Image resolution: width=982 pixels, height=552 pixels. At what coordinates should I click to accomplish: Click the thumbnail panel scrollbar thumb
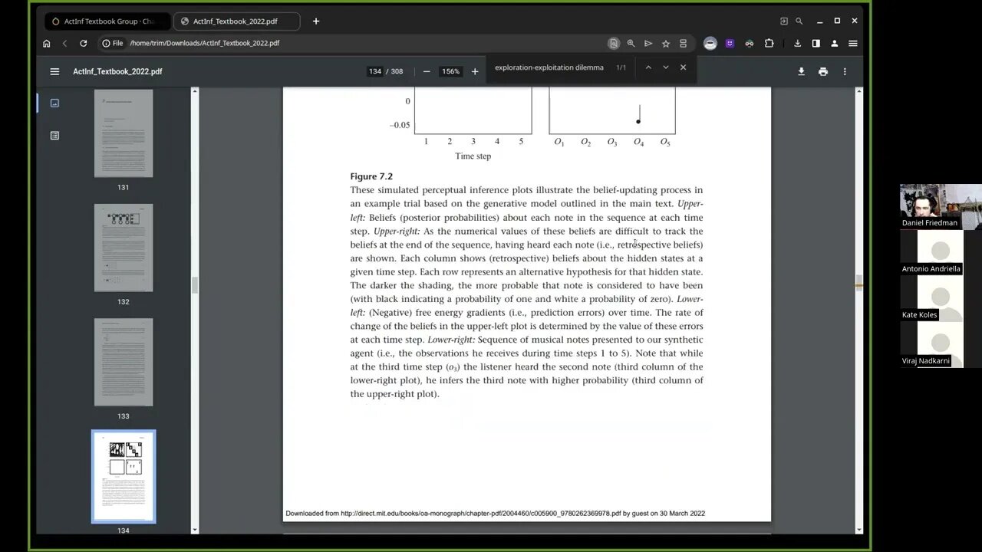pos(194,285)
